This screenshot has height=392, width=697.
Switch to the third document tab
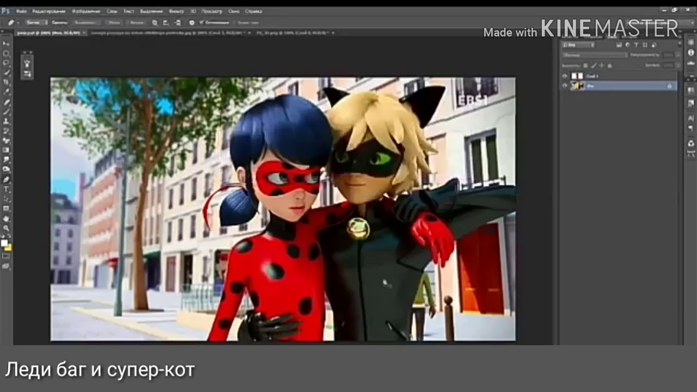tap(294, 33)
